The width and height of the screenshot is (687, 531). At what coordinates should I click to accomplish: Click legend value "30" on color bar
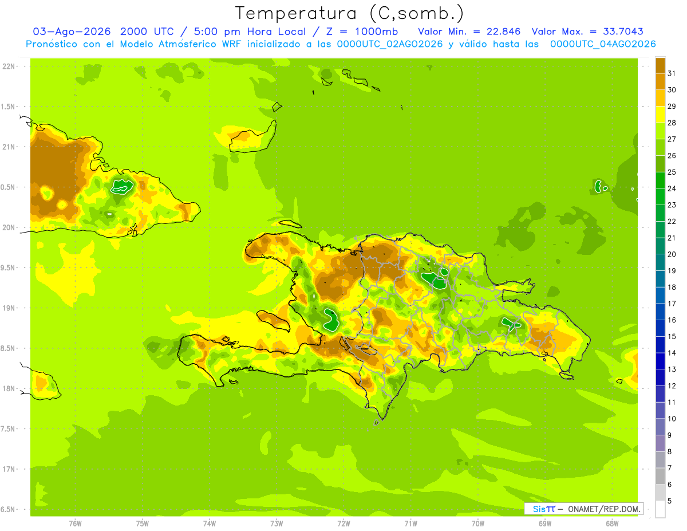pyautogui.click(x=672, y=90)
